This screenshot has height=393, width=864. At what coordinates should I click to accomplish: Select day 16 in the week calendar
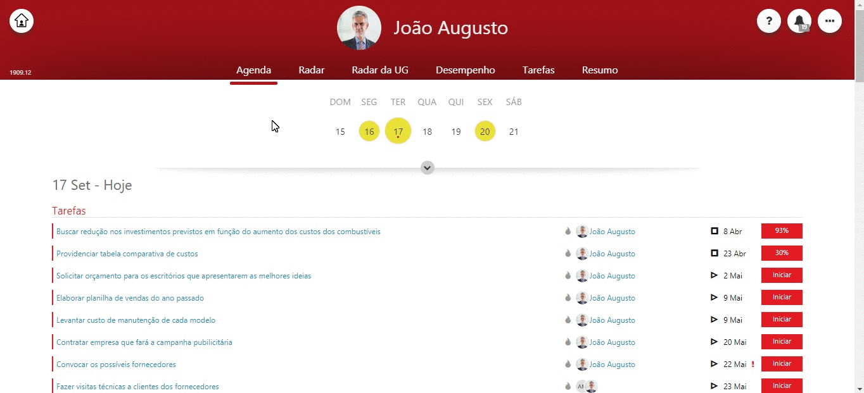pos(369,132)
